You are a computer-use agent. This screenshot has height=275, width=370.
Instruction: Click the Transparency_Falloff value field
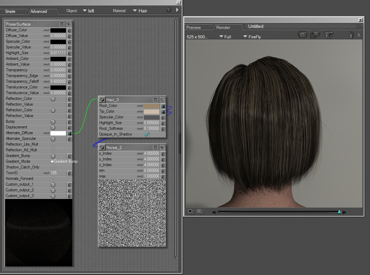coord(58,82)
